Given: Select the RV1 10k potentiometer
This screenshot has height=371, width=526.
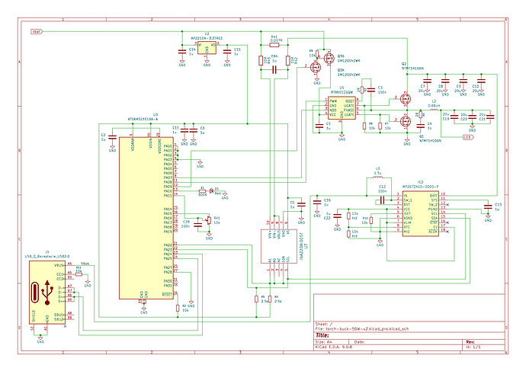Looking at the screenshot, I should pos(209,220).
